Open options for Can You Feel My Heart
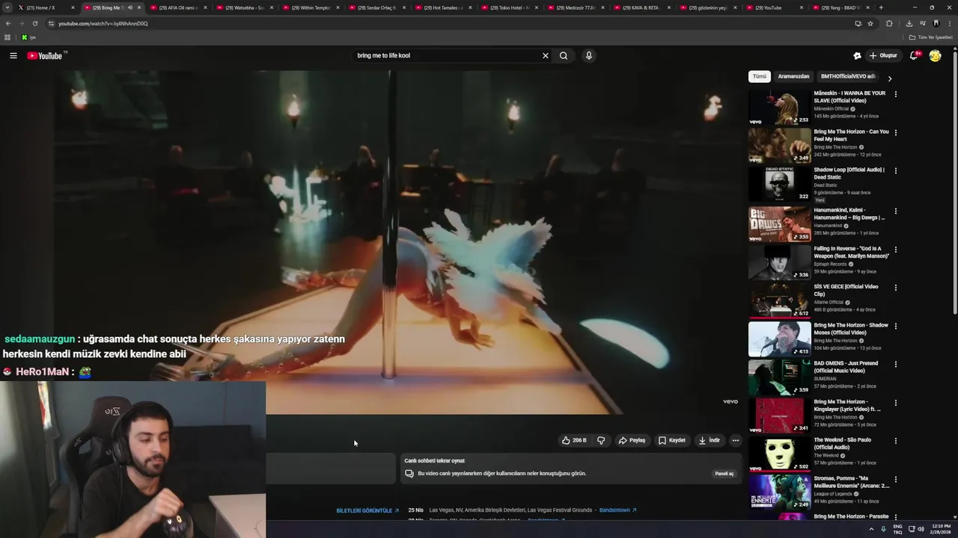The height and width of the screenshot is (538, 958). coord(895,132)
